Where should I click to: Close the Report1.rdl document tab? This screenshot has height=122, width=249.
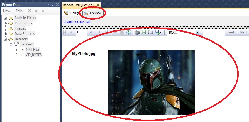[x=98, y=5]
